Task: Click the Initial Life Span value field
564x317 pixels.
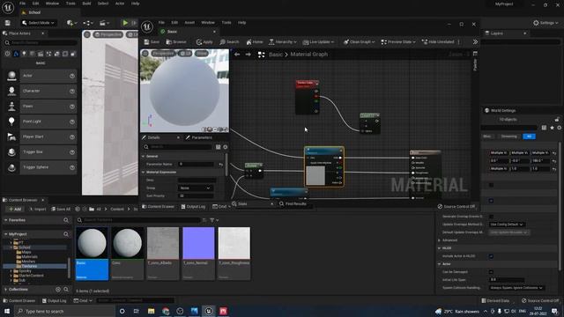Action: [x=507, y=280]
